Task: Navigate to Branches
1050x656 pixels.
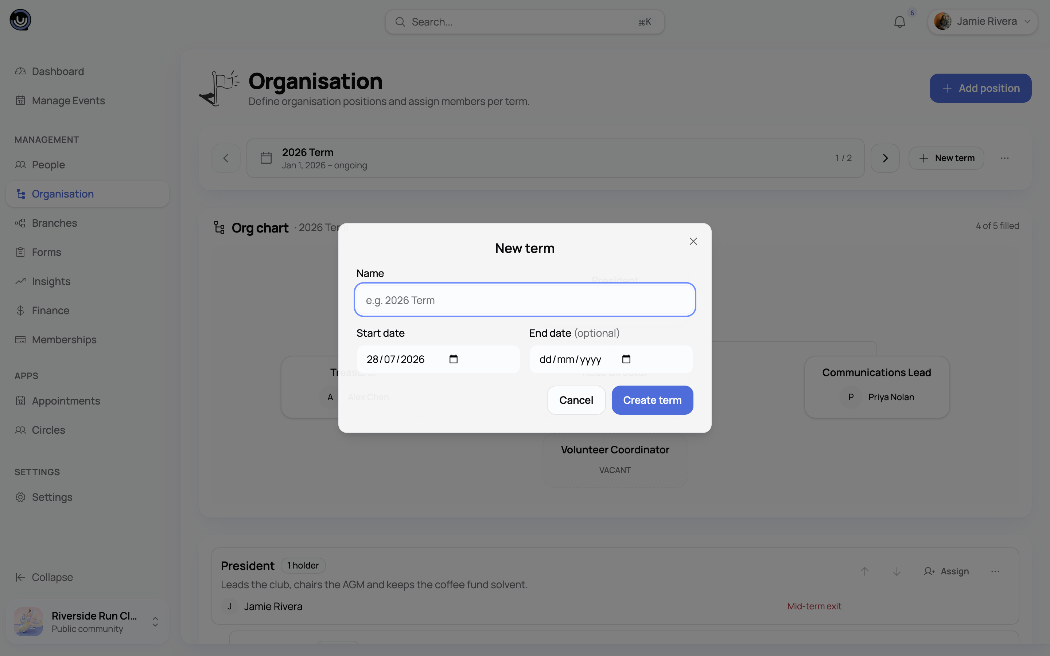Action: pos(87,223)
